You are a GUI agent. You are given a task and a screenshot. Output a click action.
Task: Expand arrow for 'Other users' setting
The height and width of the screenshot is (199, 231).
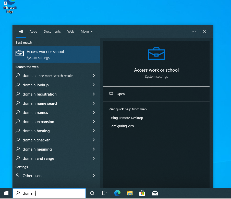(94, 176)
